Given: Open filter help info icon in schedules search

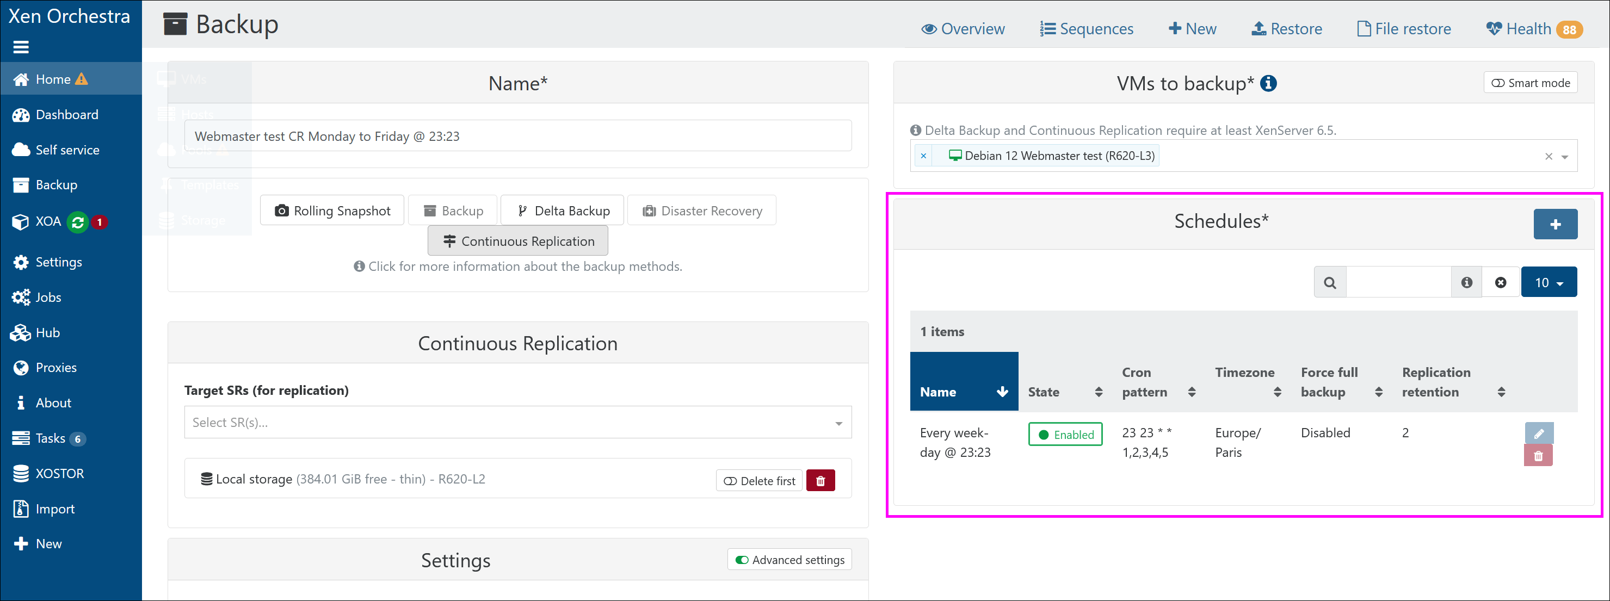Looking at the screenshot, I should (x=1466, y=282).
